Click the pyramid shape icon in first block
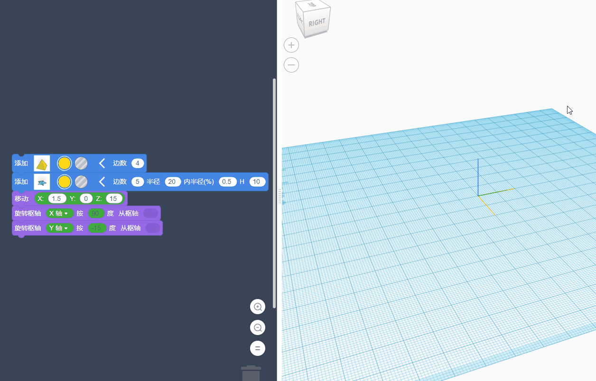Viewport: 596px width, 381px height. [42, 163]
